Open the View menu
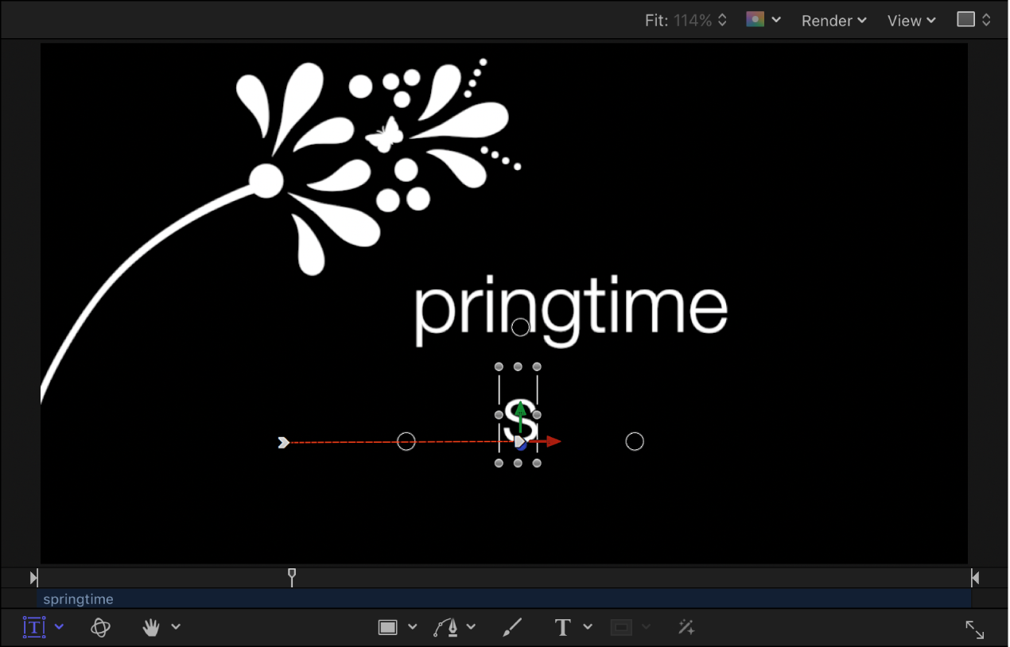Viewport: 1010px width, 647px height. click(x=906, y=21)
